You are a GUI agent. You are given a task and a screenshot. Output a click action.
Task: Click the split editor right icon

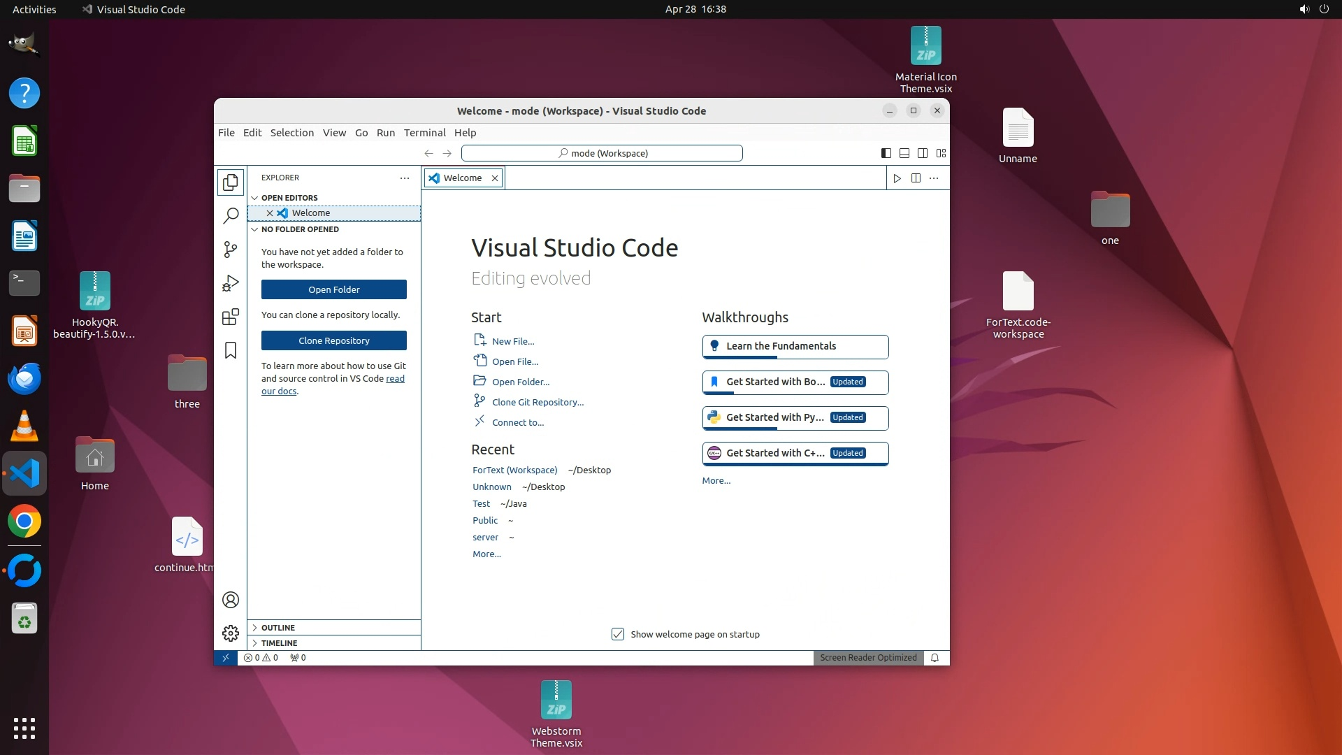(916, 178)
